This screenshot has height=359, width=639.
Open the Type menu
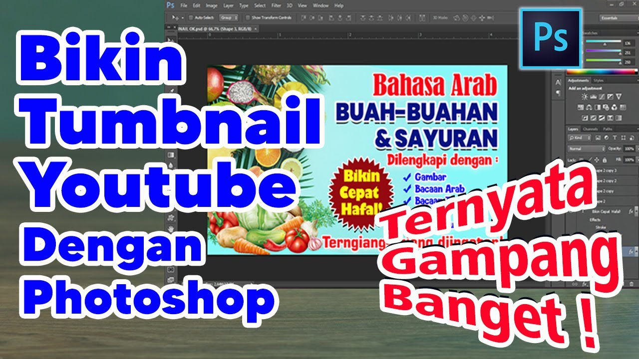pos(244,6)
